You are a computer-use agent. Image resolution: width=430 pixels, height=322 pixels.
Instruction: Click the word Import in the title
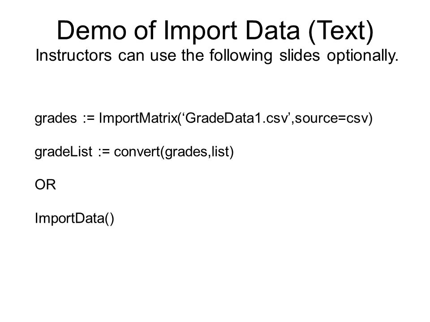[x=201, y=31]
